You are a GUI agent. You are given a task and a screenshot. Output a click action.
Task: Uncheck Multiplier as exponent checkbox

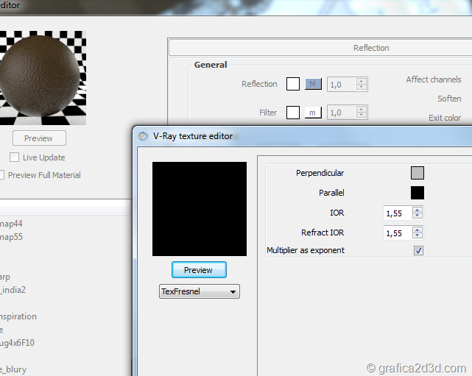(x=418, y=251)
